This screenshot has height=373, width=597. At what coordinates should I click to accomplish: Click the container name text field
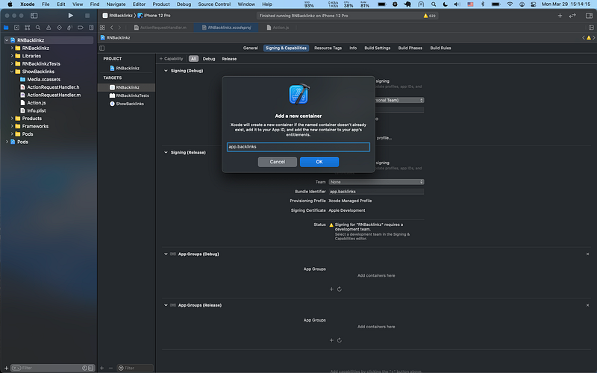pyautogui.click(x=298, y=147)
